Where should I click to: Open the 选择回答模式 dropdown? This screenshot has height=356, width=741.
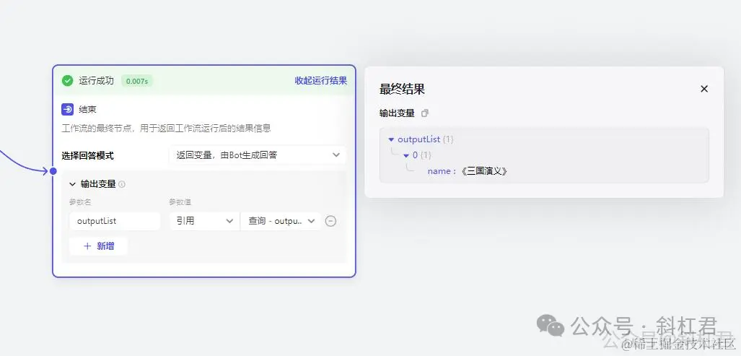click(258, 155)
